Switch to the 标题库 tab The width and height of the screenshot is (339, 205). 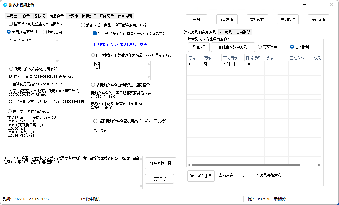click(73, 16)
